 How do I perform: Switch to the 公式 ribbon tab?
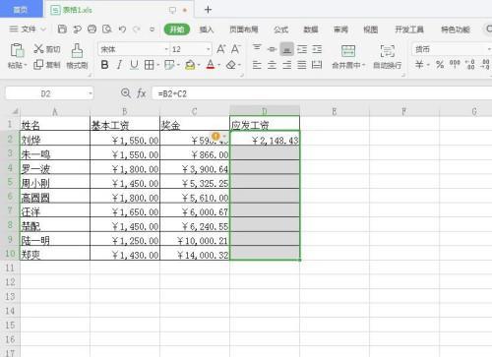click(281, 30)
